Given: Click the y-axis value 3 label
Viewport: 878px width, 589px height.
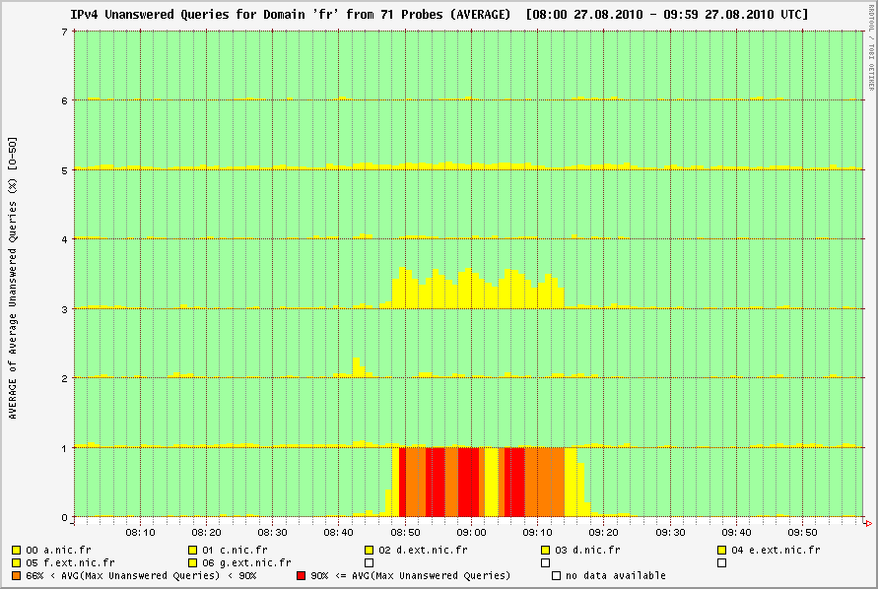Looking at the screenshot, I should (x=64, y=308).
